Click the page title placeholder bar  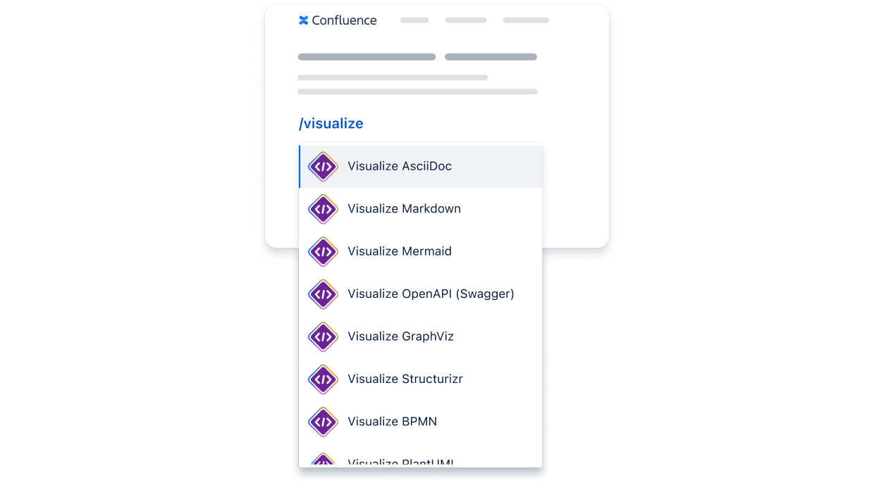point(367,57)
